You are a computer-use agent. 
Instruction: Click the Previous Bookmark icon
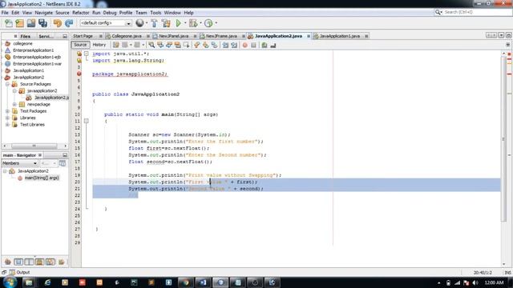click(196, 45)
